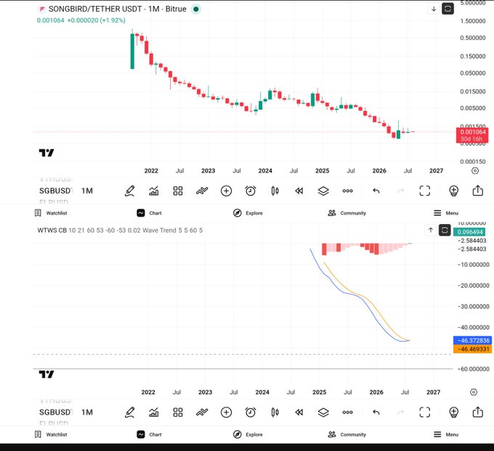Click -30.000000 on Wave Trend scale
Screen dimensions: 494x451
[x=473, y=306]
